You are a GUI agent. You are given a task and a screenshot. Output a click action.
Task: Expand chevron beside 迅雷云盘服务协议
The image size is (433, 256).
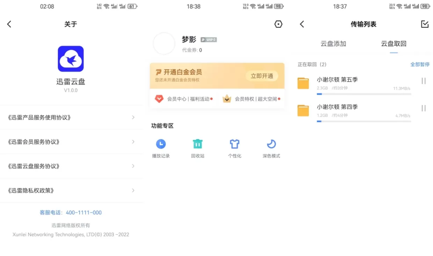click(133, 166)
